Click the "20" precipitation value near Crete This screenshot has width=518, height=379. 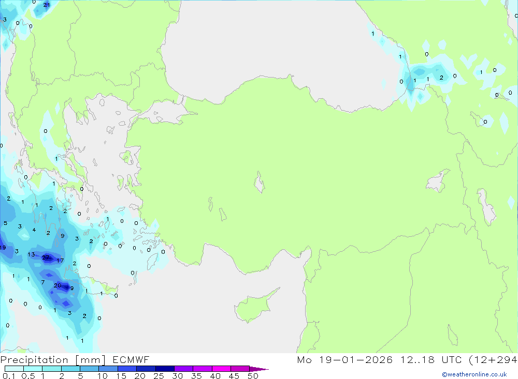pos(57,285)
